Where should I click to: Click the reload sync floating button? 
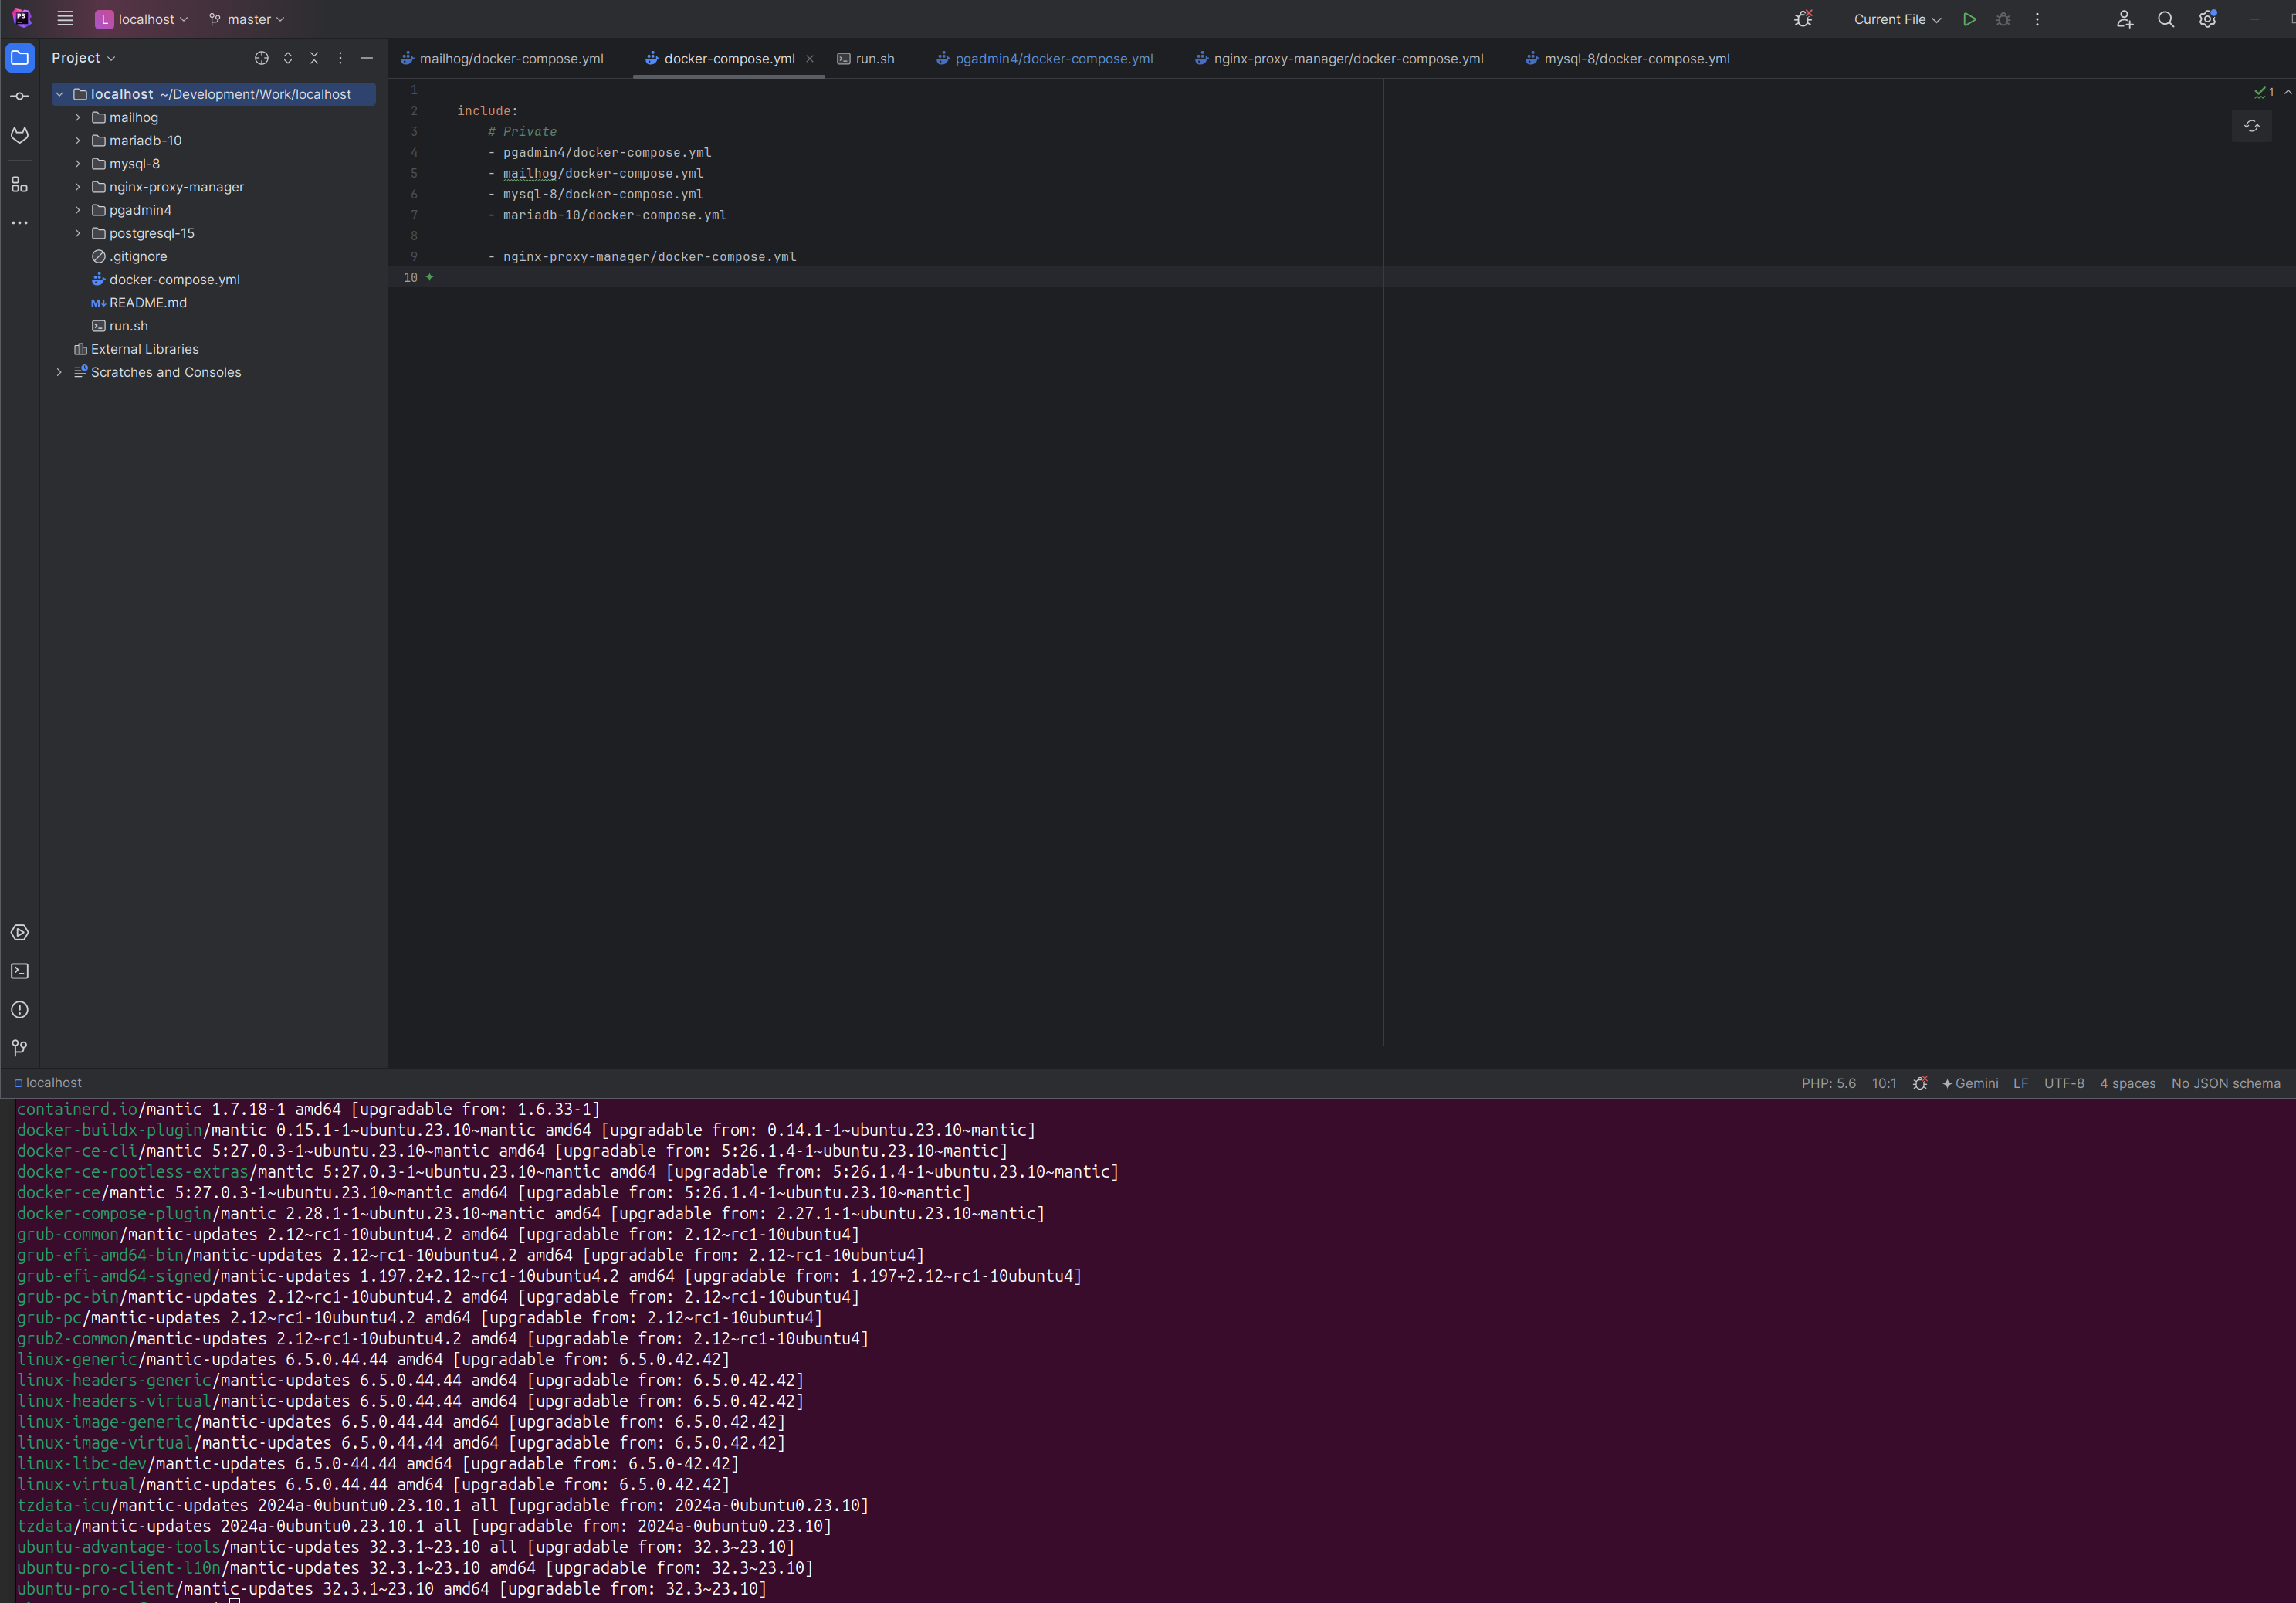[x=2252, y=126]
